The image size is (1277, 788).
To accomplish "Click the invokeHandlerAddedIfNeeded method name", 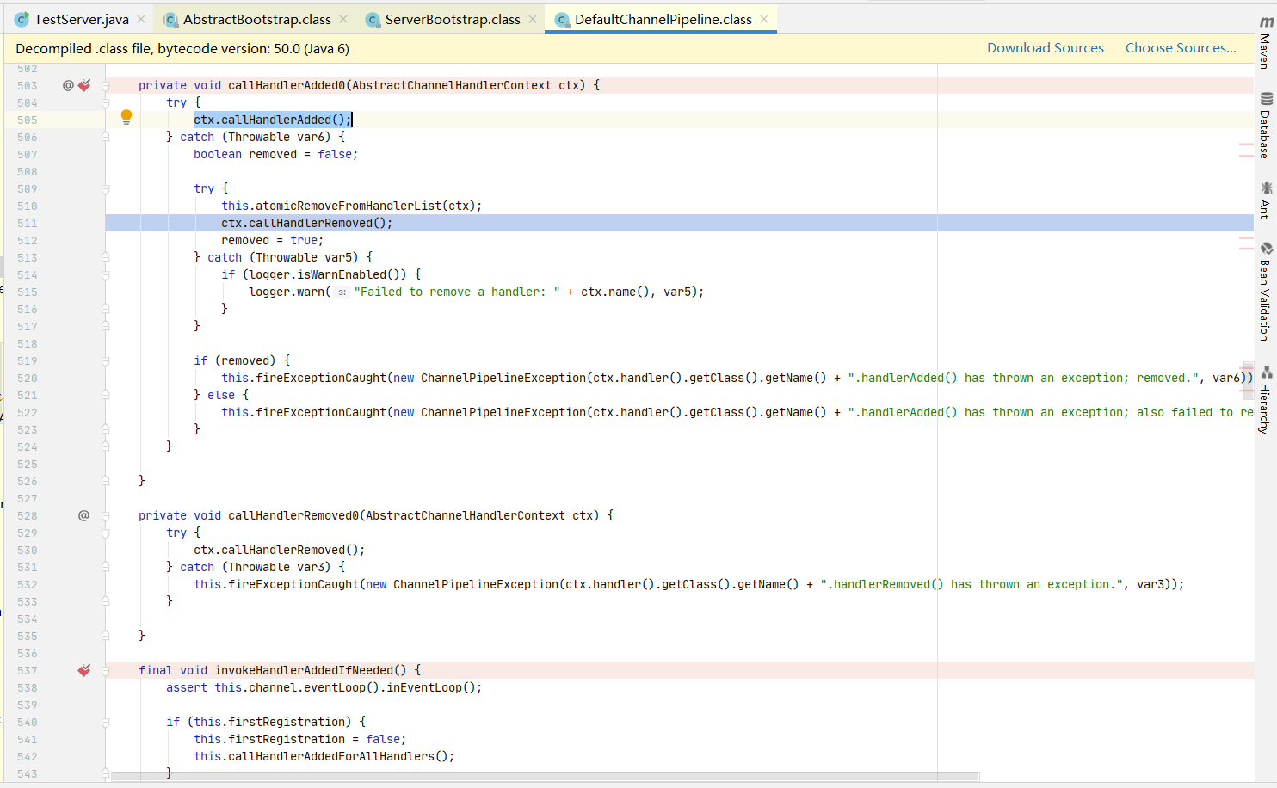I will click(304, 670).
